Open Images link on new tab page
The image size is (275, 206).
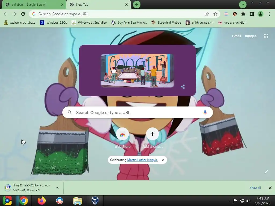tap(251, 36)
